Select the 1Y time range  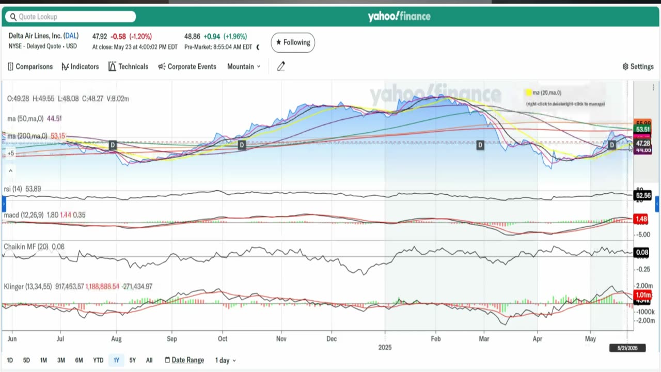click(116, 360)
